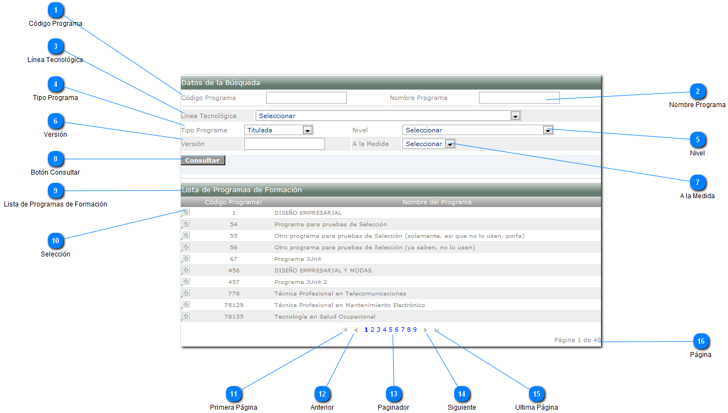Image resolution: width=728 pixels, height=413 pixels.
Task: Click selection icon for program code 78135
Action: coord(186,316)
